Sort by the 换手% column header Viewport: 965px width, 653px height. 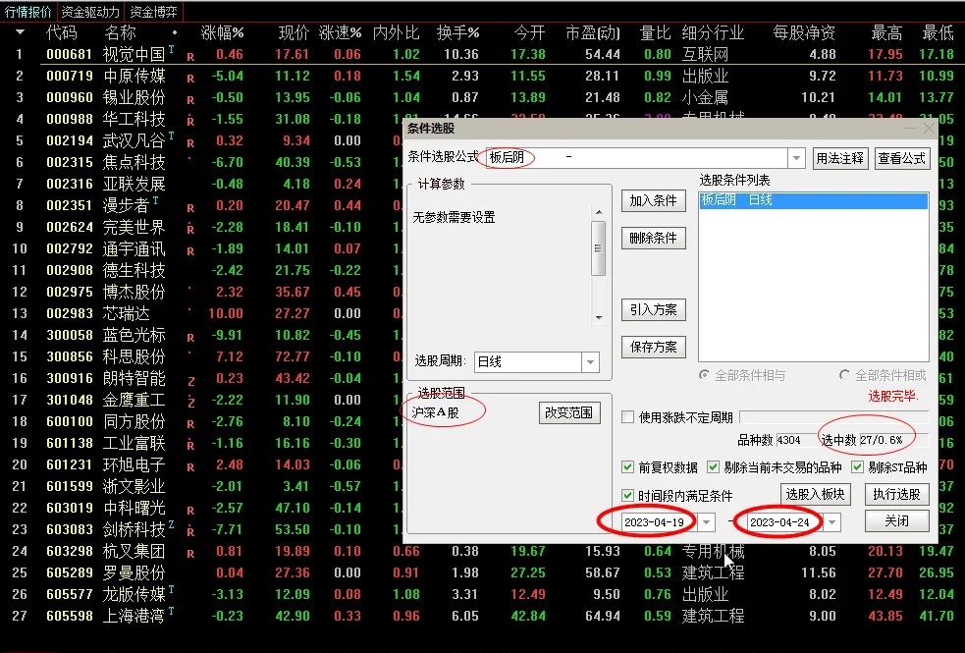[x=457, y=32]
